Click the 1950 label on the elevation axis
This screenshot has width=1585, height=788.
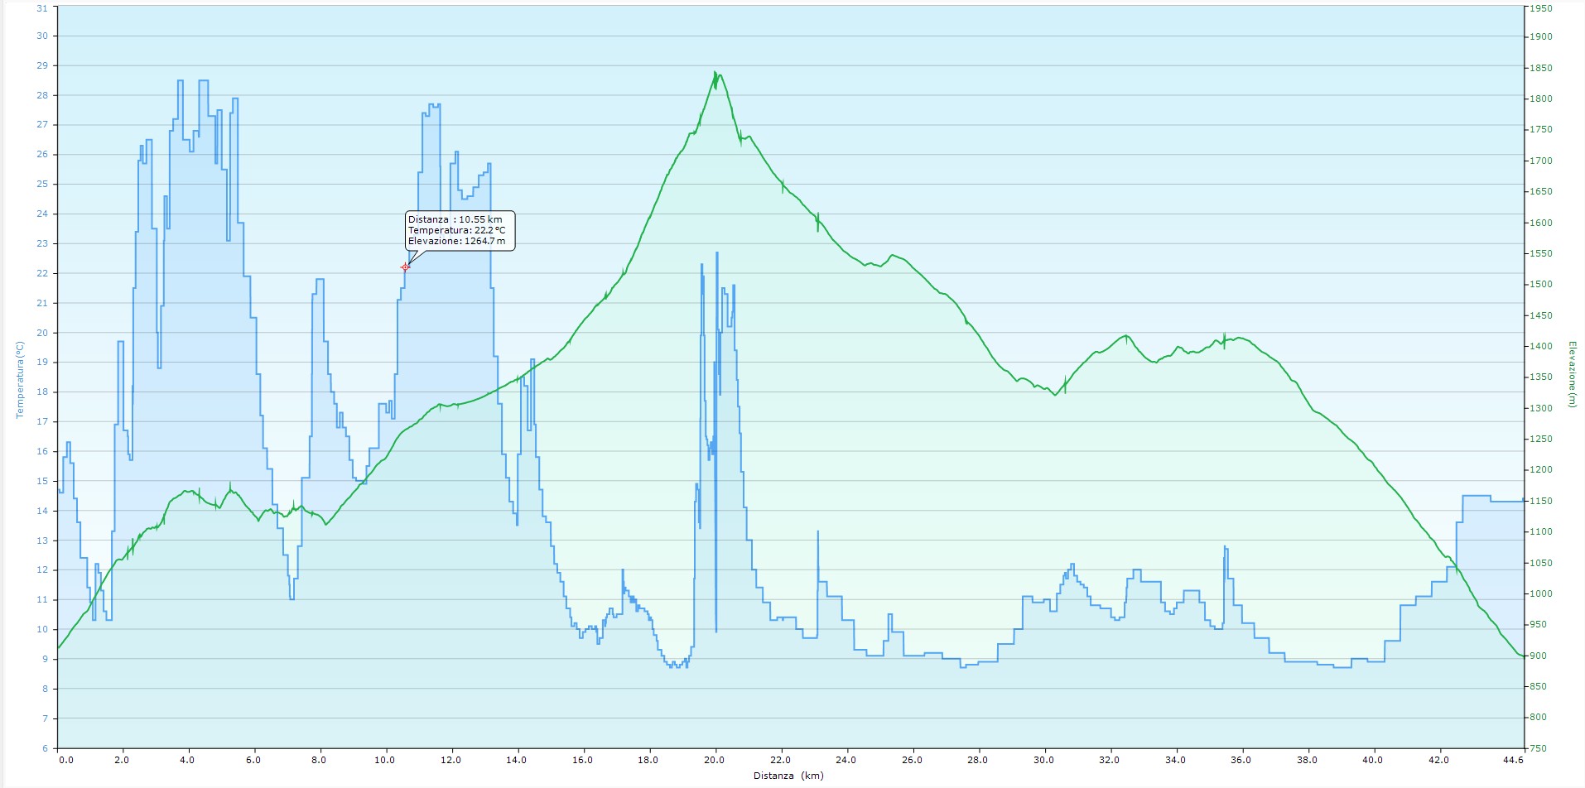point(1541,8)
